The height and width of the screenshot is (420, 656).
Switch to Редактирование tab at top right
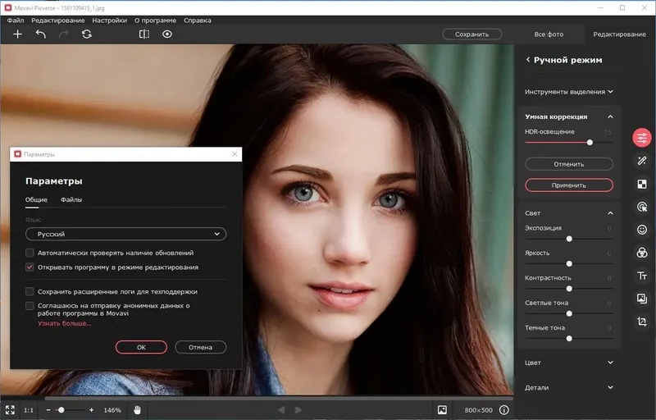[x=619, y=34]
